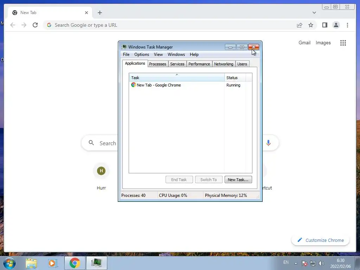This screenshot has height=270, width=360.
Task: Sort by the Status column header
Action: 235,78
